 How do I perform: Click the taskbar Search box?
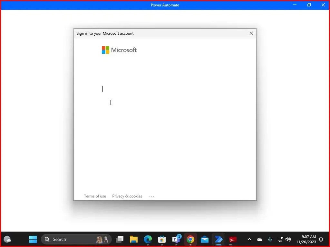(76, 239)
